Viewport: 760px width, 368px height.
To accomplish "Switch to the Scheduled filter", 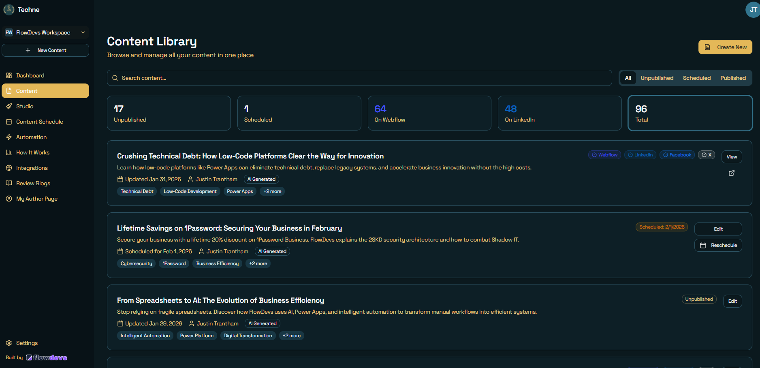I will point(696,78).
